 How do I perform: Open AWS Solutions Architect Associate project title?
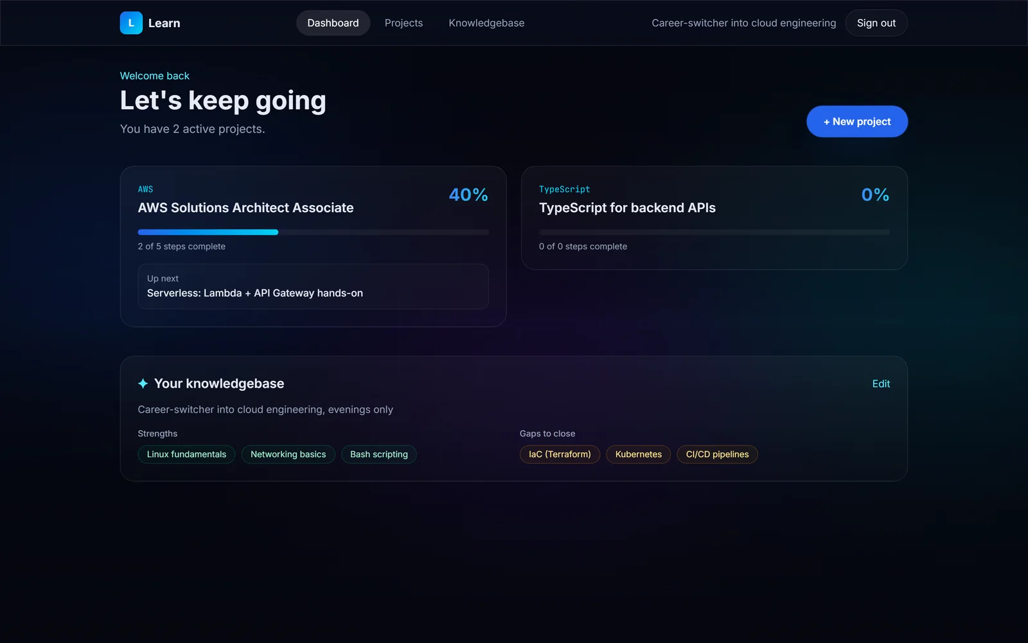pyautogui.click(x=245, y=208)
